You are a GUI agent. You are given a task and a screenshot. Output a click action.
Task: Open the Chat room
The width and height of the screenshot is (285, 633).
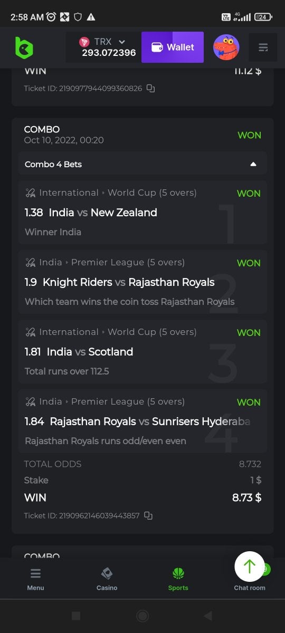(250, 587)
